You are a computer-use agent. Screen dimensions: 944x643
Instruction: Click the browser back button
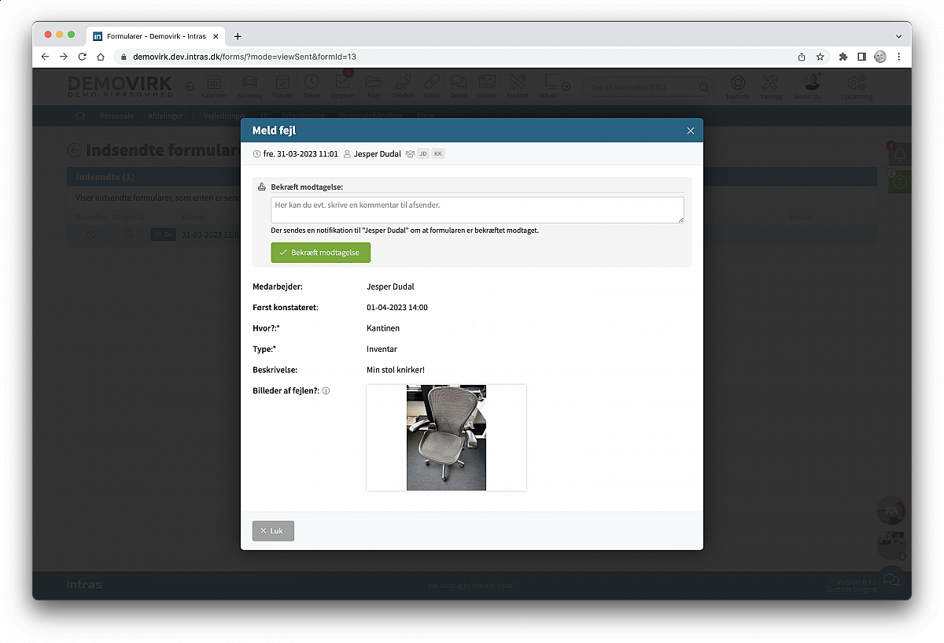pos(45,57)
